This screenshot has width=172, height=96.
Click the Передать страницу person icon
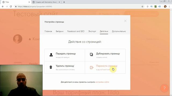tap(51, 55)
